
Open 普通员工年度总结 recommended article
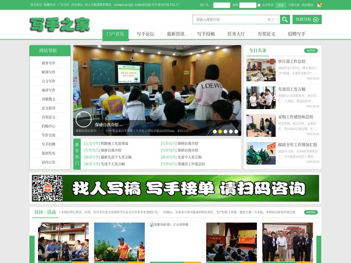pyautogui.click(x=192, y=164)
